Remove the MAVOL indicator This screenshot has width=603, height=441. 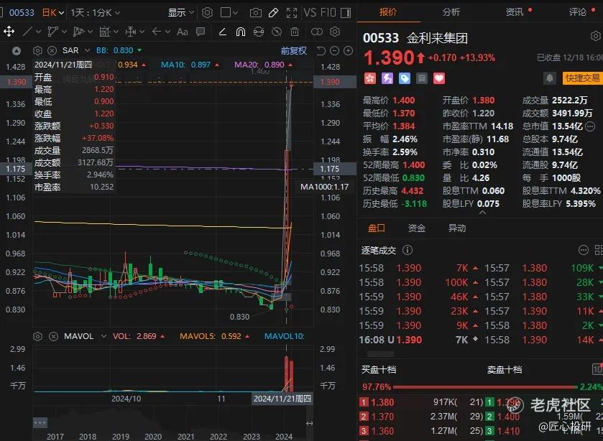[53, 337]
